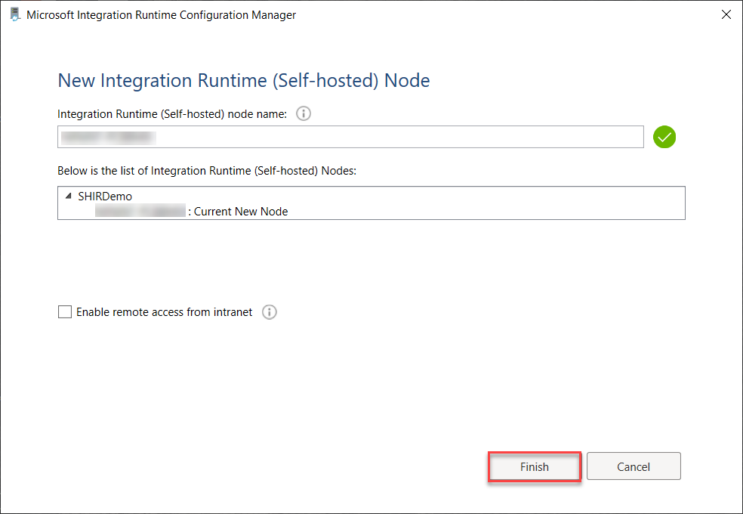Click the 'Below is the list' label text

click(x=207, y=171)
